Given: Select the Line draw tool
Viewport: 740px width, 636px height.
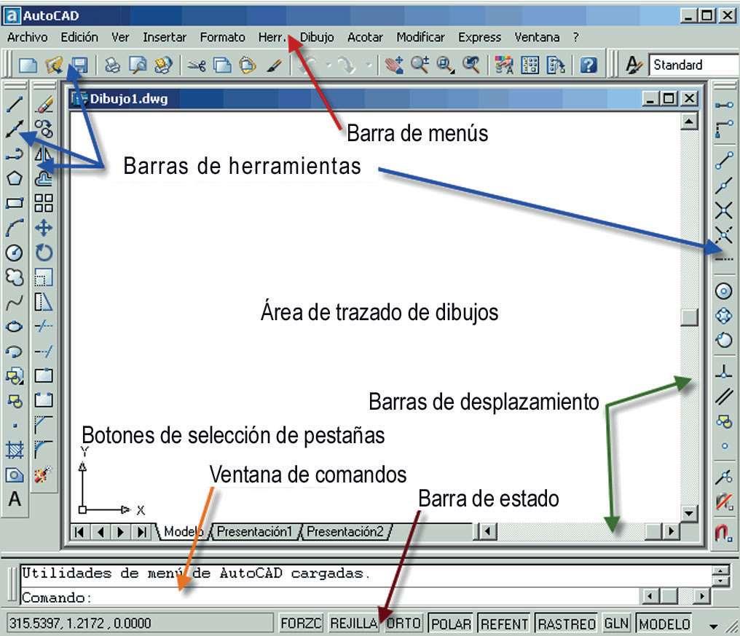Looking at the screenshot, I should [15, 104].
